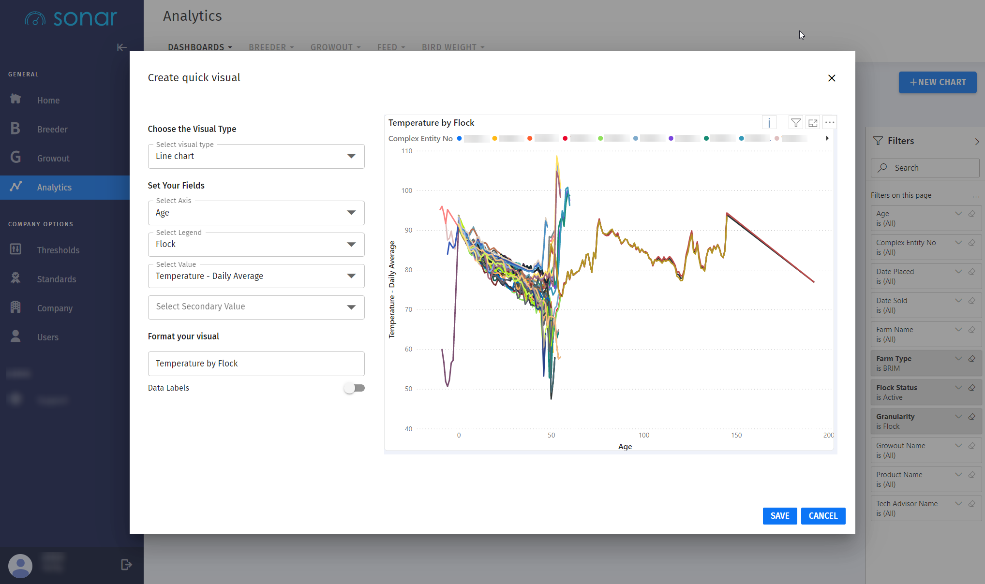The image size is (985, 584).
Task: Clear the Flock Status filter eraser icon
Action: coord(971,387)
